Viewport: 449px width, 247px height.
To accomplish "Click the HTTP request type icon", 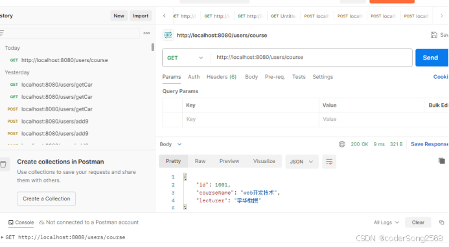I will (168, 35).
